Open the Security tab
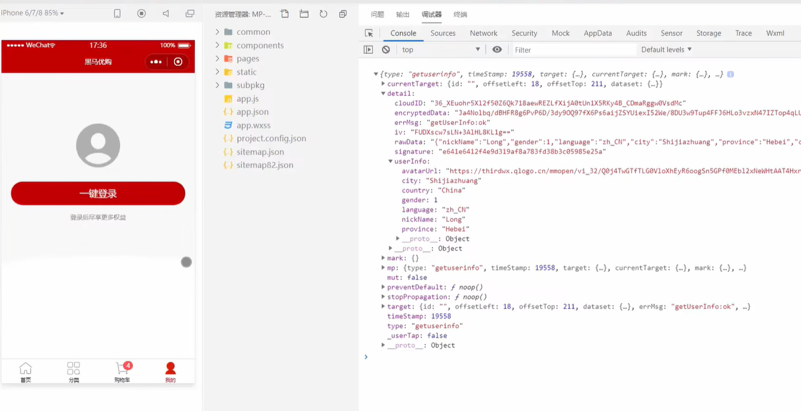 (524, 33)
